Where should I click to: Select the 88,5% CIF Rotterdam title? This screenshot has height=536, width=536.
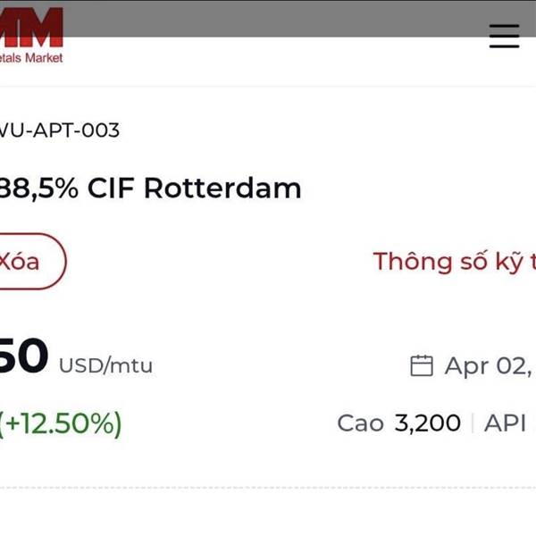click(x=150, y=188)
